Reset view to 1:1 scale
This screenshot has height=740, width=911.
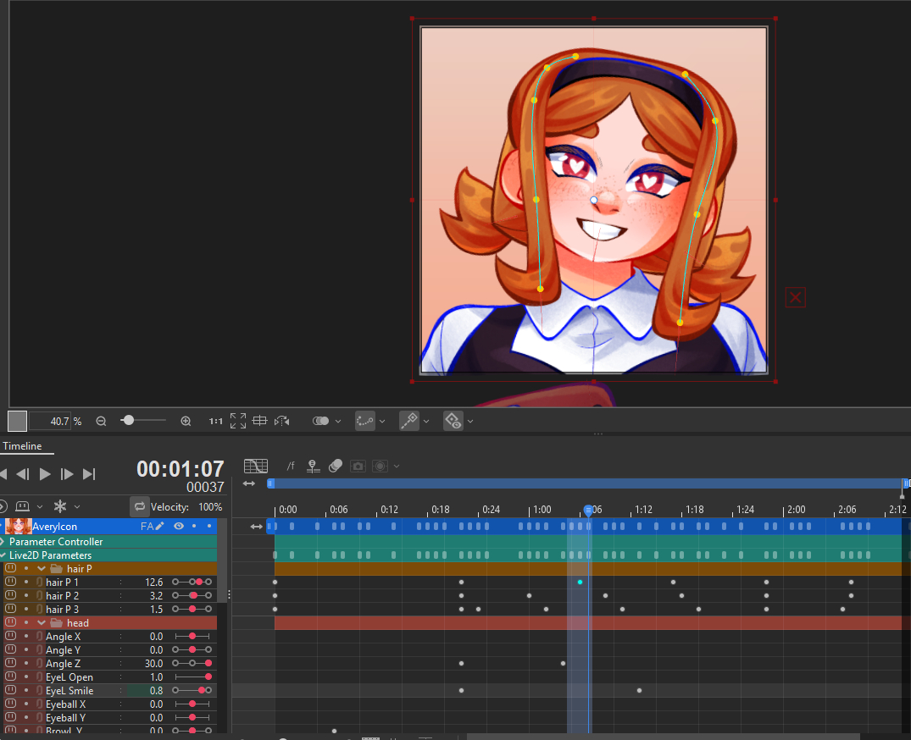pos(216,421)
